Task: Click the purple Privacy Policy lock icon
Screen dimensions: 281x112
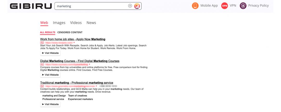Action: (x=243, y=6)
